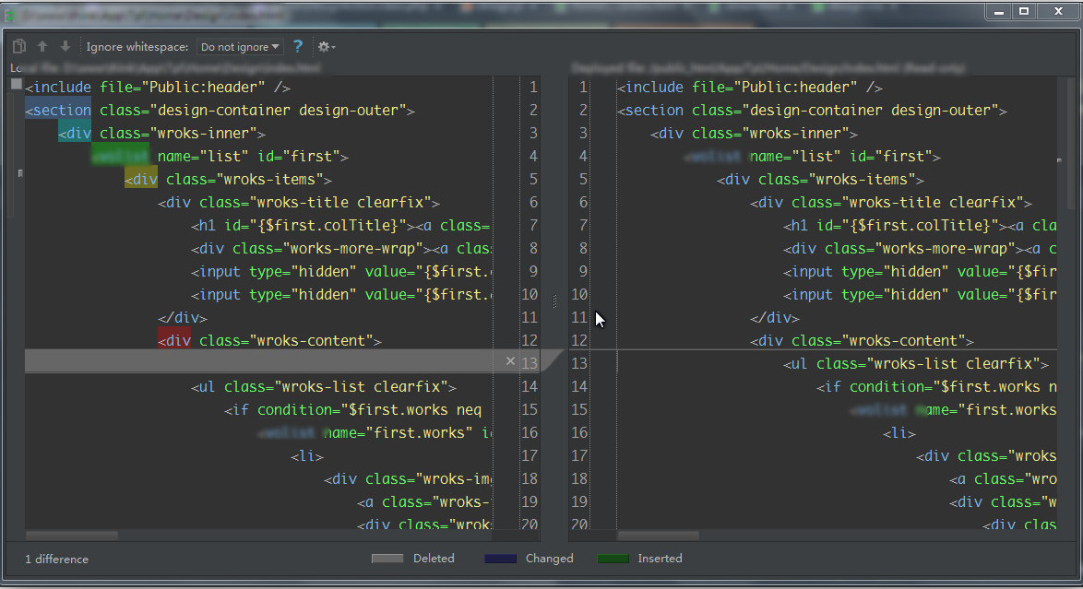Dismiss the deleted block with its X icon
The image size is (1083, 589).
[510, 361]
